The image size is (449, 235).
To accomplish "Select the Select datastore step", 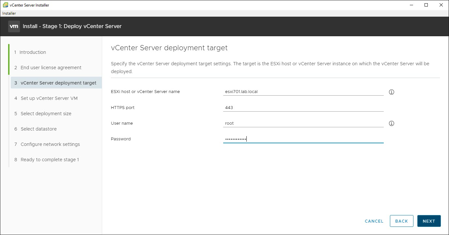I will tap(39, 129).
